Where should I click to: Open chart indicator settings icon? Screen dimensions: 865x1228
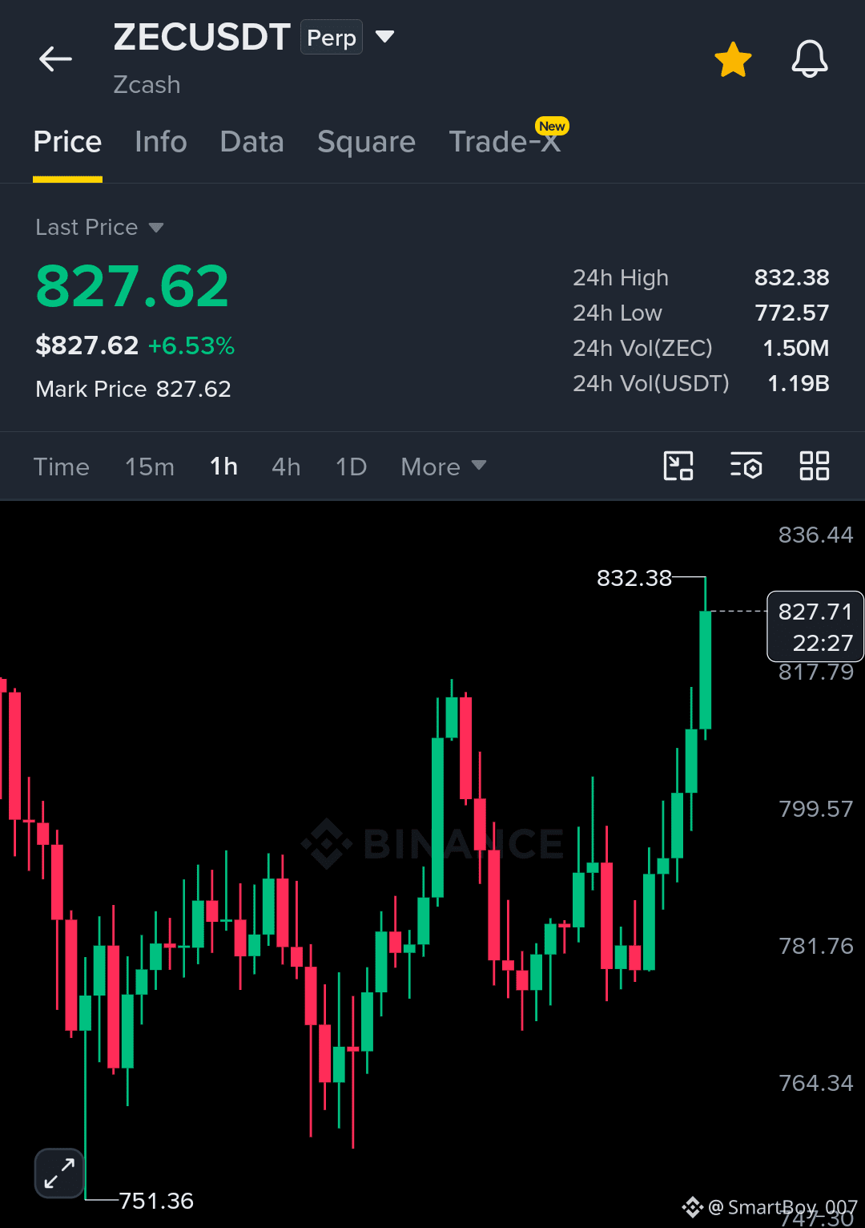[746, 466]
